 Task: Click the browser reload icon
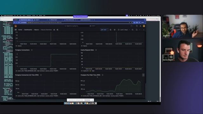click(19, 22)
